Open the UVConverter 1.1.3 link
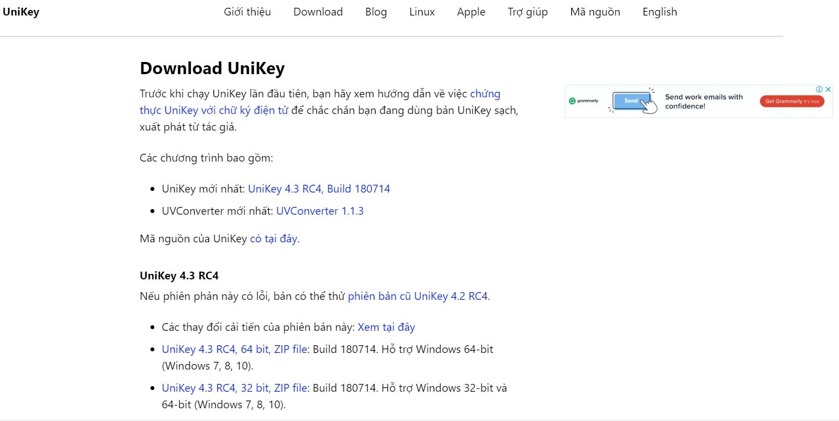Viewport: 839px width, 421px height. point(320,211)
